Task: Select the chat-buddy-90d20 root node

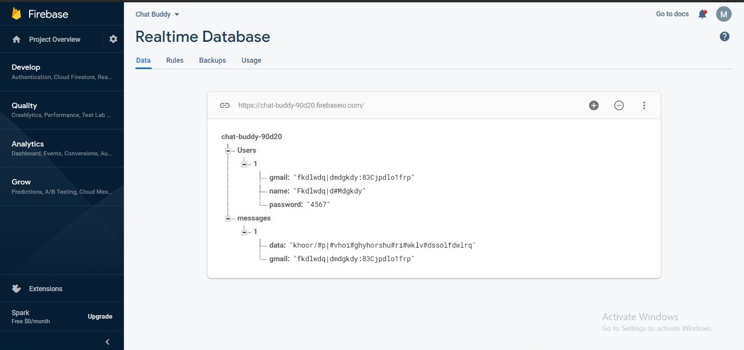Action: pyautogui.click(x=252, y=137)
